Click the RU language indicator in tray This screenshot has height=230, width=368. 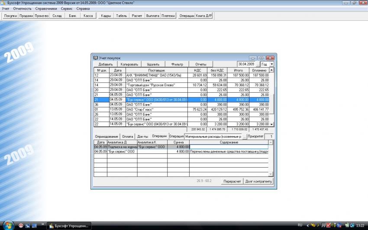tap(300, 225)
